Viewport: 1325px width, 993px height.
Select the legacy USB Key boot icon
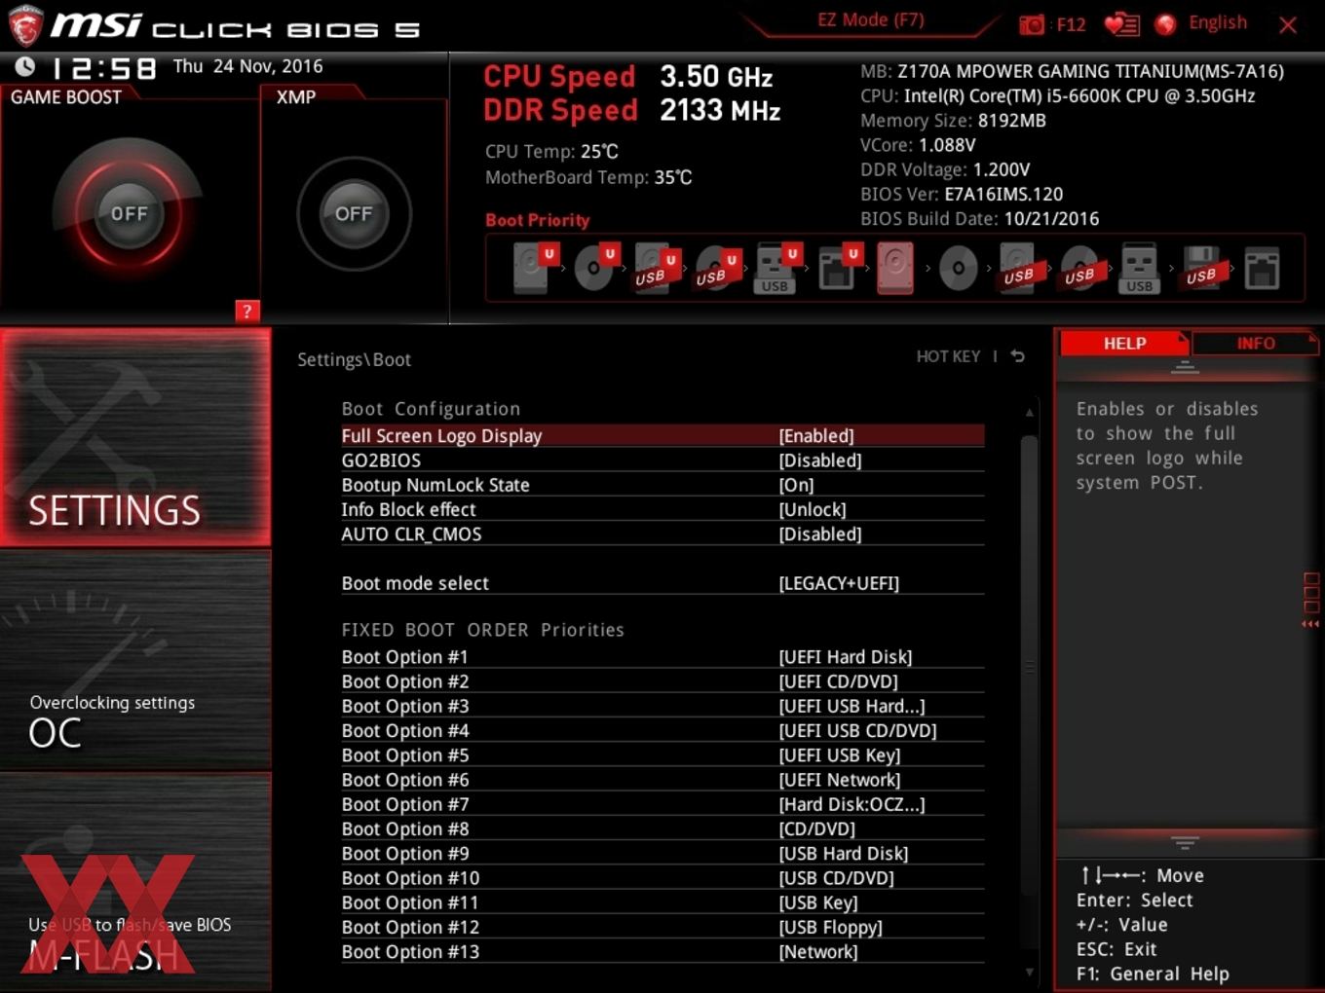point(1139,268)
